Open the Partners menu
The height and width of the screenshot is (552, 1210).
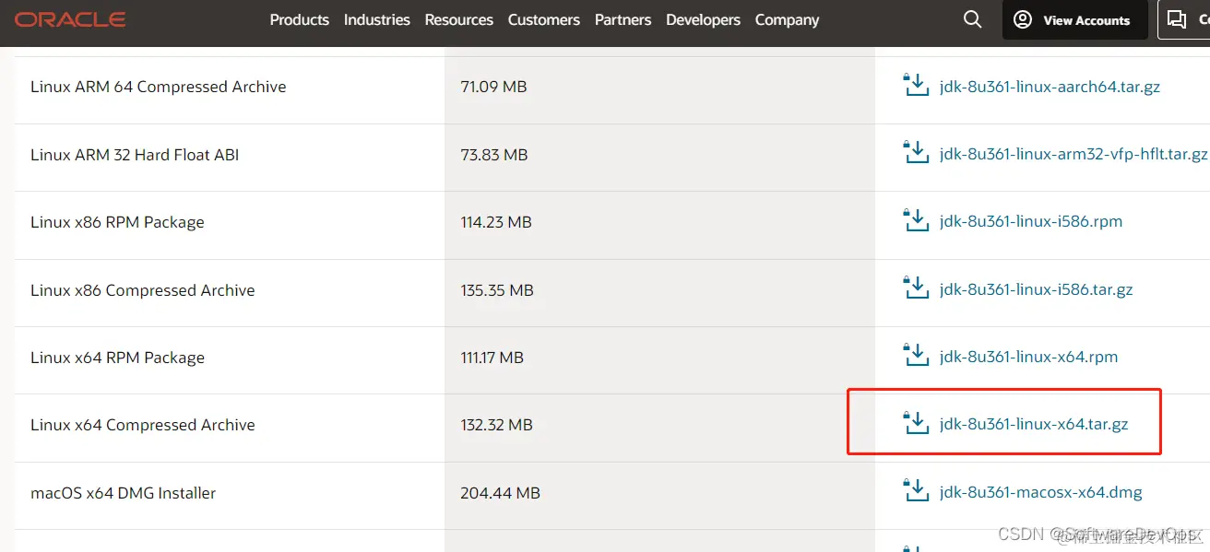click(x=623, y=19)
